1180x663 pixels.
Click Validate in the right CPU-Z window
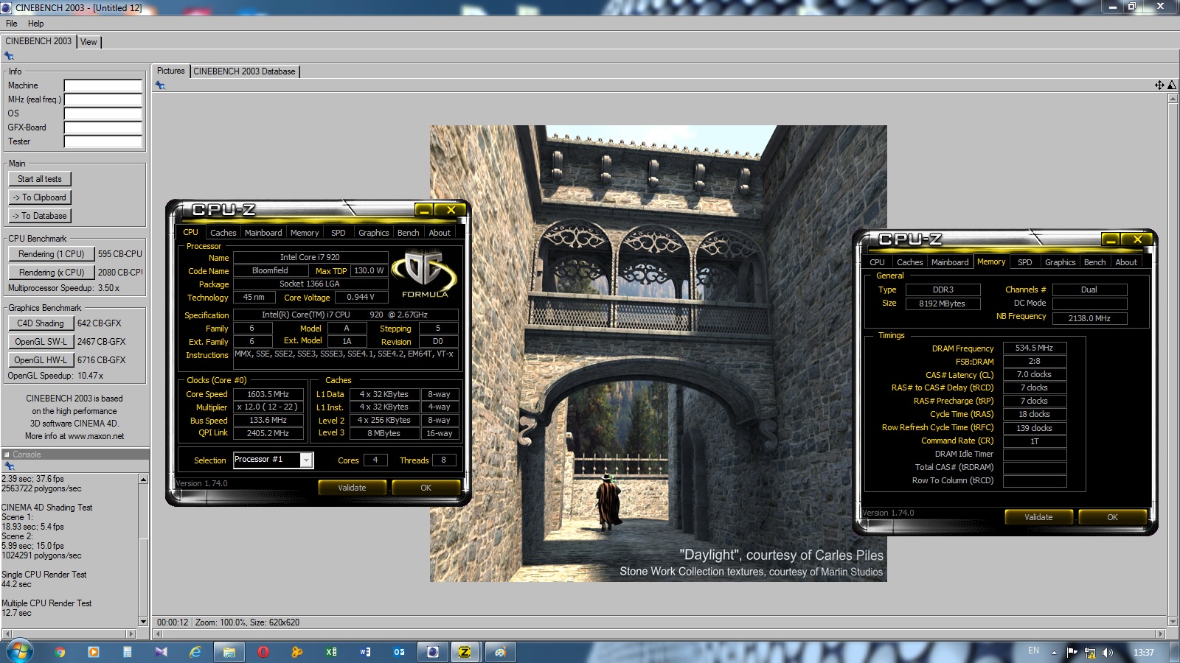[x=1038, y=517]
